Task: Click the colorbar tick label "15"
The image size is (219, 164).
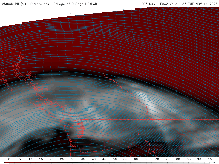Action: [x=41, y=159]
